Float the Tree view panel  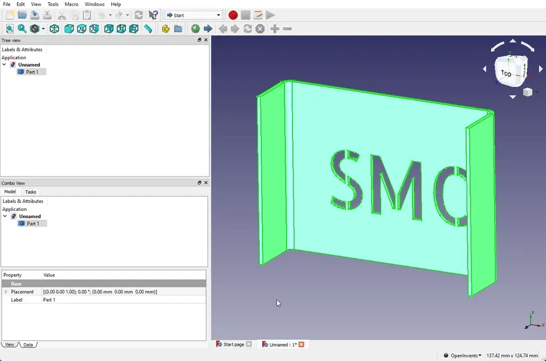pos(199,40)
